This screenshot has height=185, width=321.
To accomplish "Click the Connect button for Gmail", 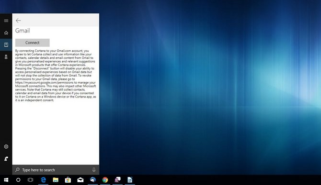I will [33, 43].
